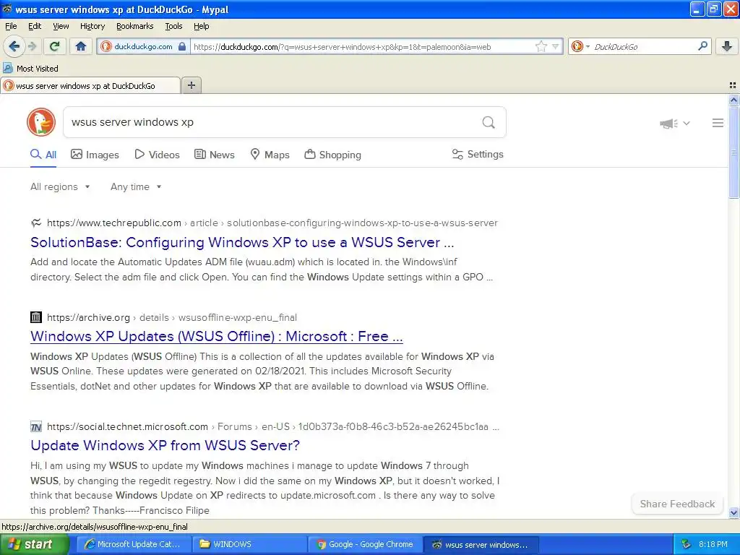
Task: Switch to Microsoft Update Catalog taskbar window
Action: coord(134,545)
